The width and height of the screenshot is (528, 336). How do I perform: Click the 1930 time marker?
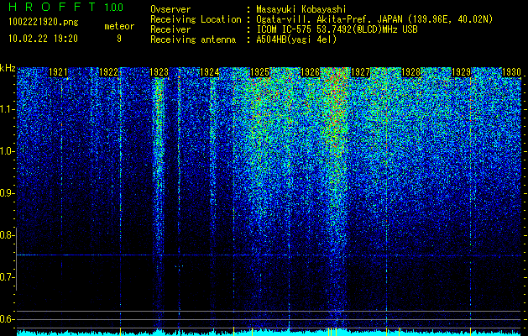pos(511,72)
